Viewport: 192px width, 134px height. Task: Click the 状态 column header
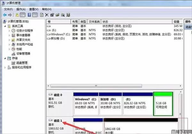tap(137, 22)
